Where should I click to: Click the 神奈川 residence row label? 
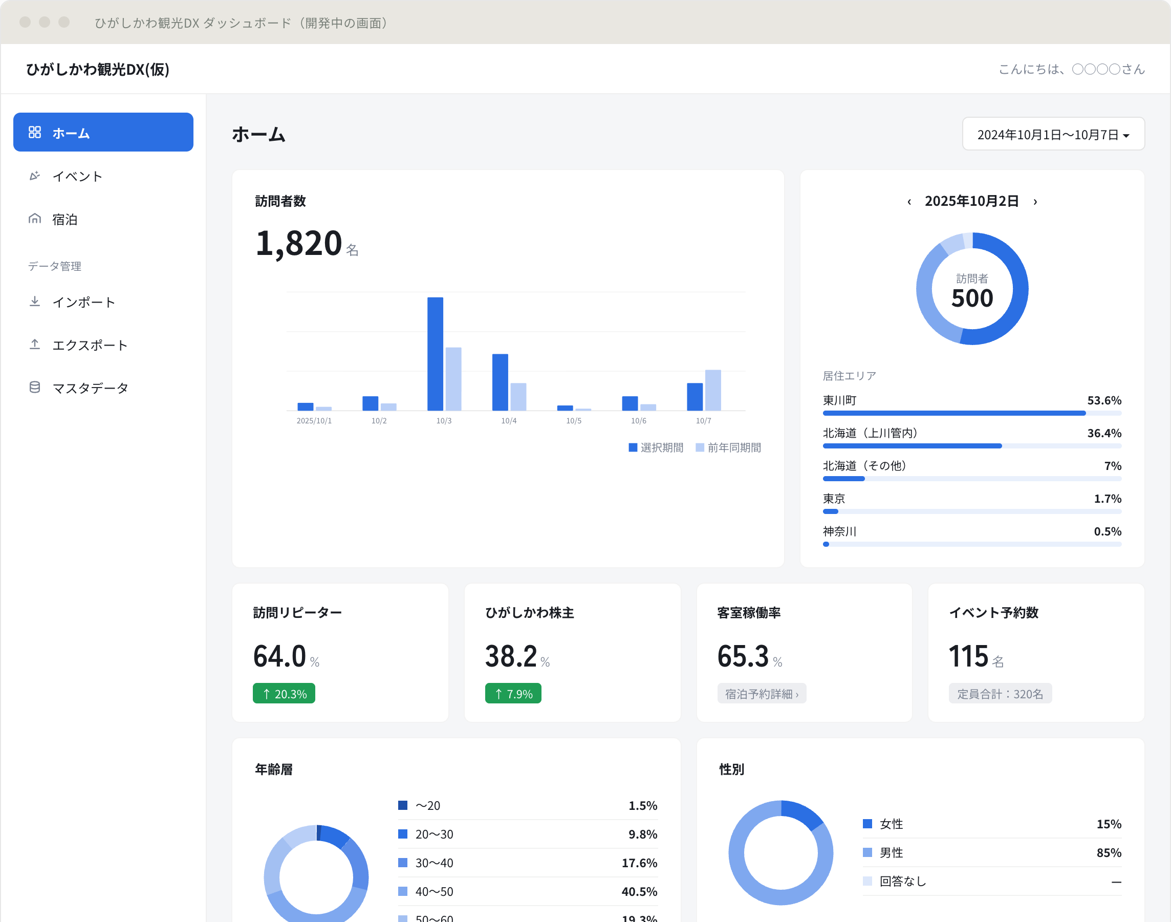(839, 532)
